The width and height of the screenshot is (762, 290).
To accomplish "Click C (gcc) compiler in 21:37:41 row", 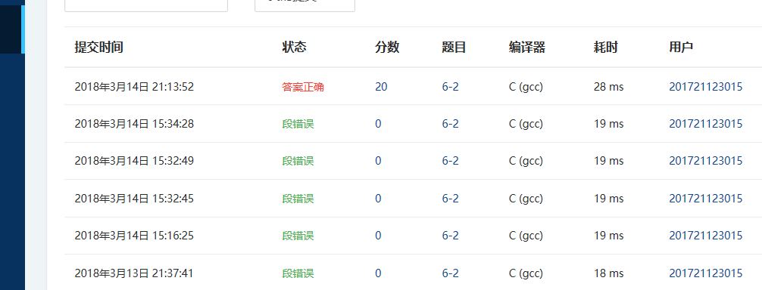I will tap(526, 273).
